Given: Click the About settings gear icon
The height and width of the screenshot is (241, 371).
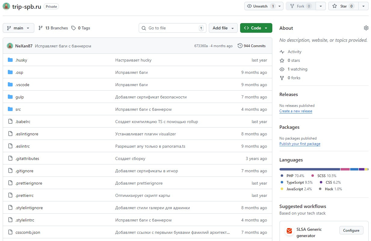Looking at the screenshot, I should pos(366,28).
